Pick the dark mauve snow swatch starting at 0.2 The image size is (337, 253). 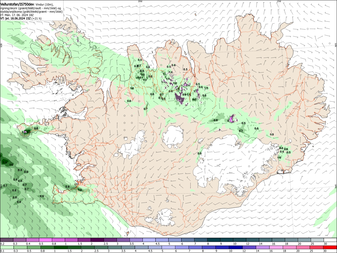7,240
